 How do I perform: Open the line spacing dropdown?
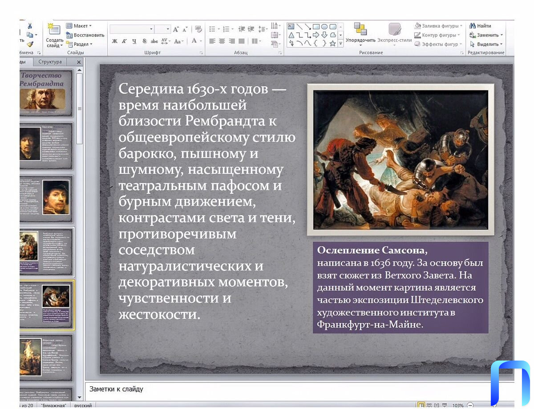(263, 29)
